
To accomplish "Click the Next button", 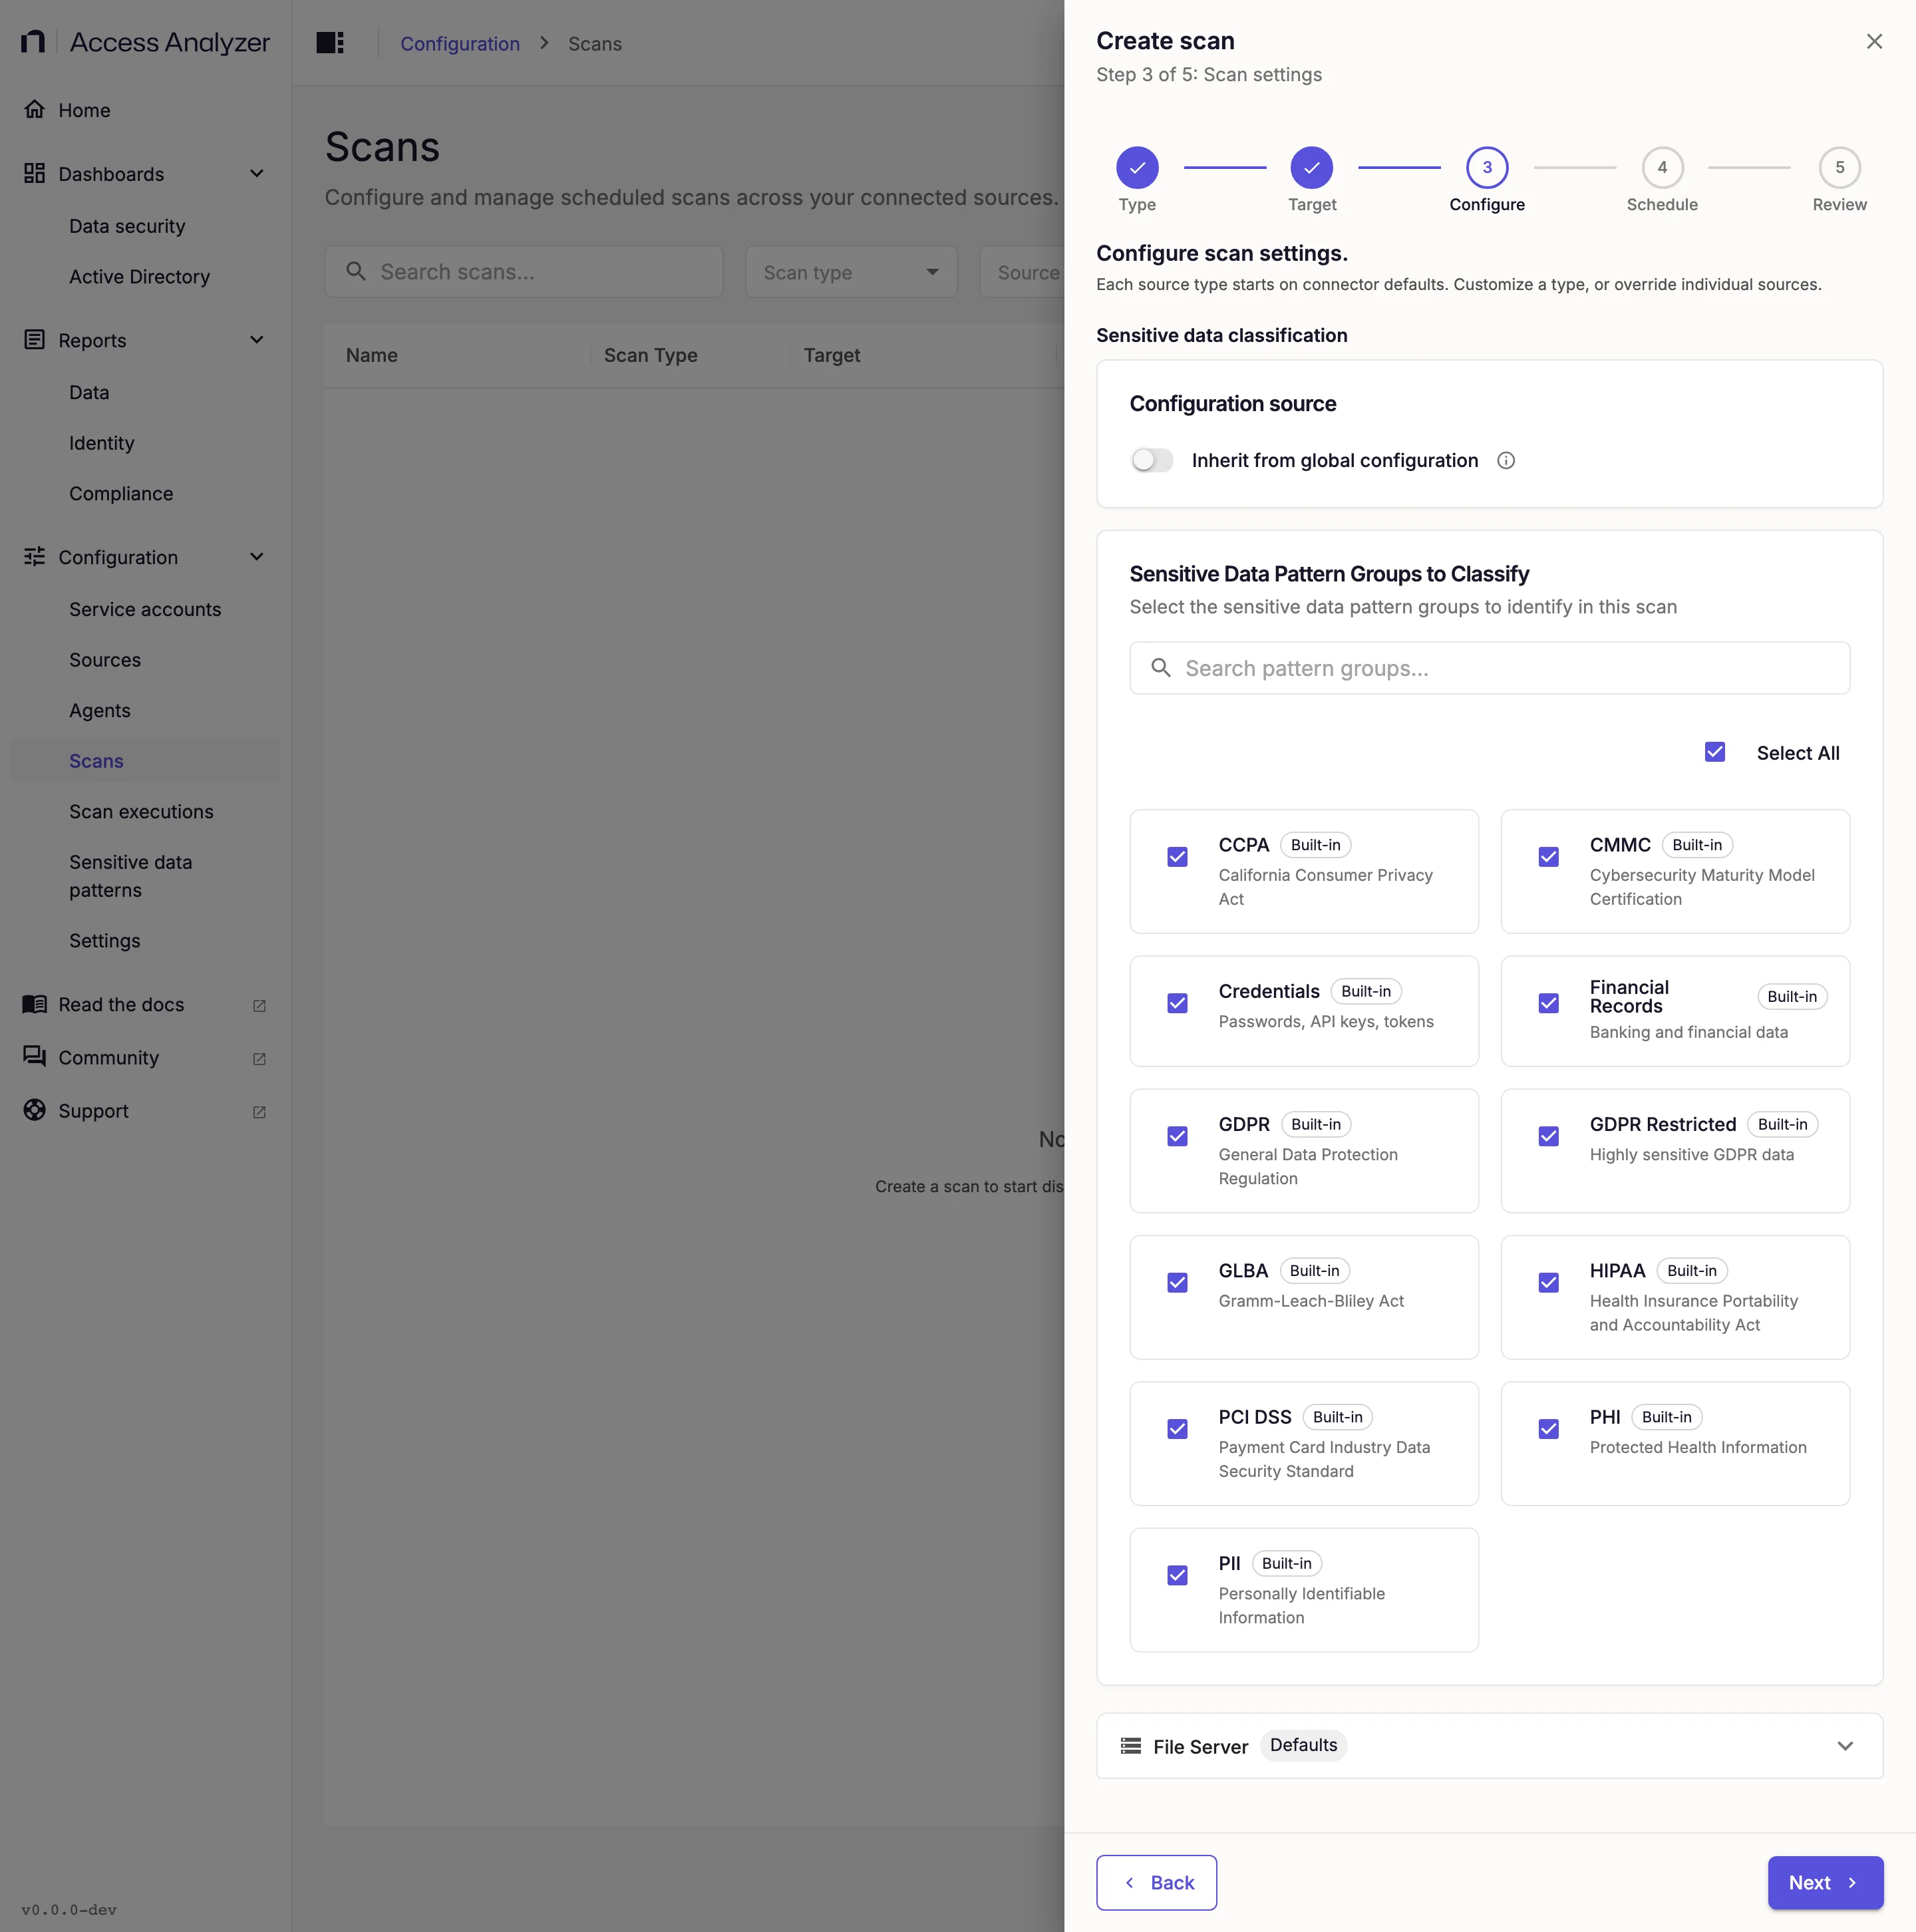I will click(x=1825, y=1883).
